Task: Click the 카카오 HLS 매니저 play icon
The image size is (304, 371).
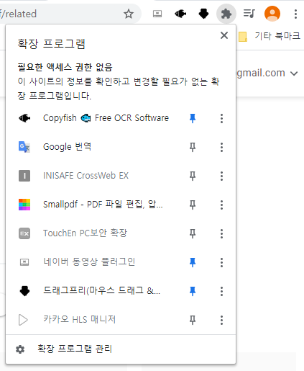Action: tap(23, 320)
